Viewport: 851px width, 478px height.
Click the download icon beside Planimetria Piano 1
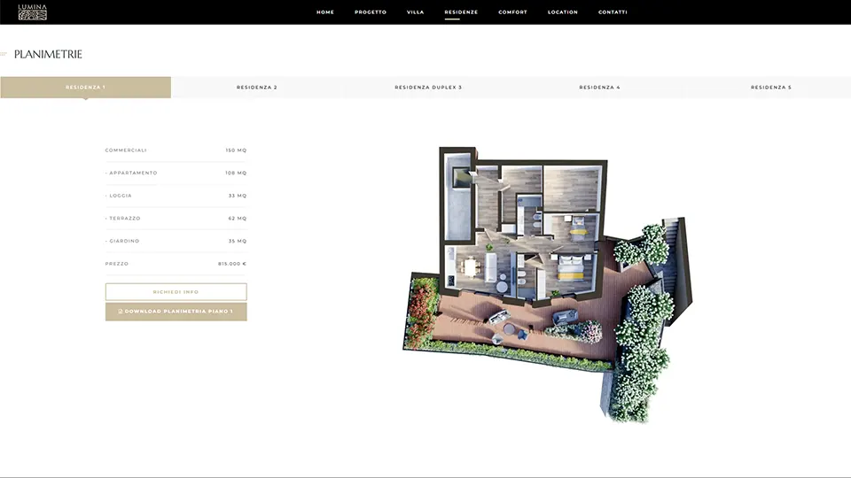(121, 312)
